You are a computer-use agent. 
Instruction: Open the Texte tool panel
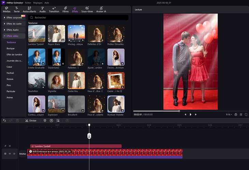tap(16, 10)
